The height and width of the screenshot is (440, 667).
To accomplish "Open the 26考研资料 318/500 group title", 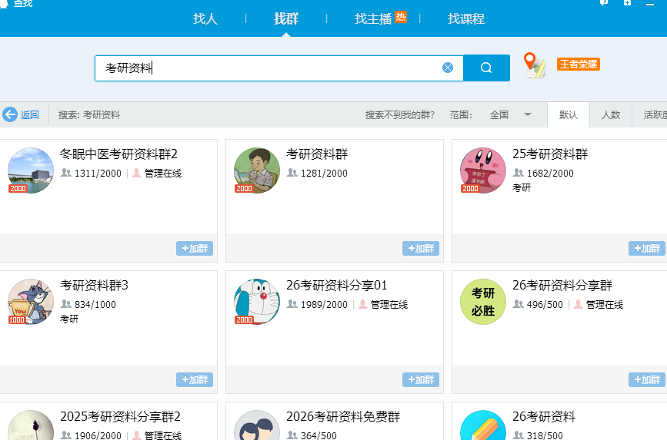I will 544,416.
